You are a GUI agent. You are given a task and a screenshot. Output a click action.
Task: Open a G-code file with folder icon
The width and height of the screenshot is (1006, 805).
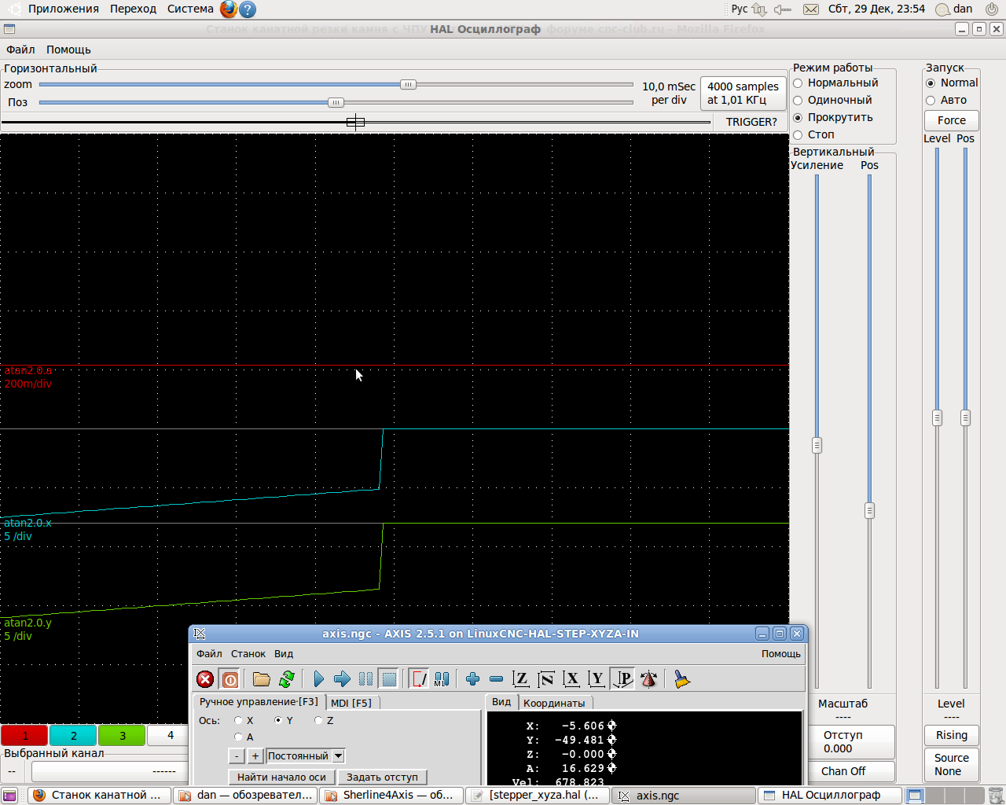(262, 679)
